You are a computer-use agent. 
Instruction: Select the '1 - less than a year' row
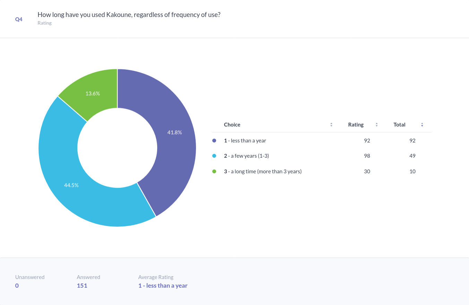click(x=245, y=141)
